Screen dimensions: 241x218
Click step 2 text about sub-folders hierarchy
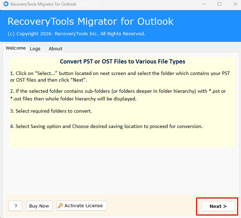tap(118, 95)
